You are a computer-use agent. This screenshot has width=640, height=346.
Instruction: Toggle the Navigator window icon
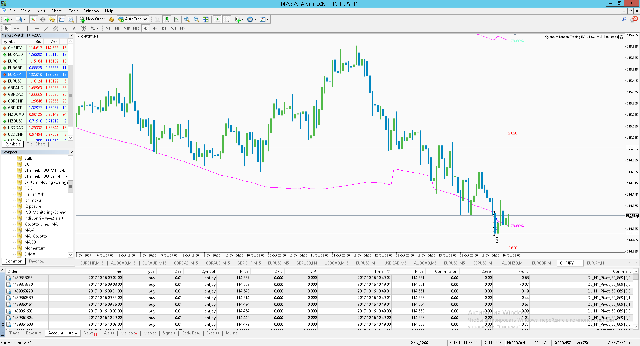click(x=52, y=19)
